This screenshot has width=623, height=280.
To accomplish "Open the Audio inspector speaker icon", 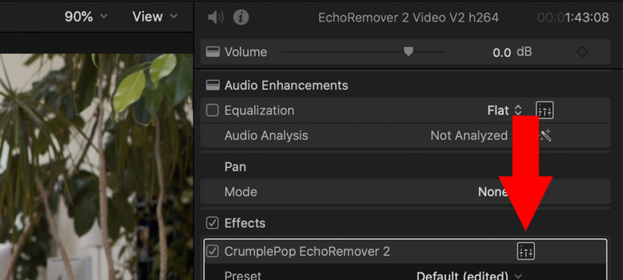I will [216, 17].
